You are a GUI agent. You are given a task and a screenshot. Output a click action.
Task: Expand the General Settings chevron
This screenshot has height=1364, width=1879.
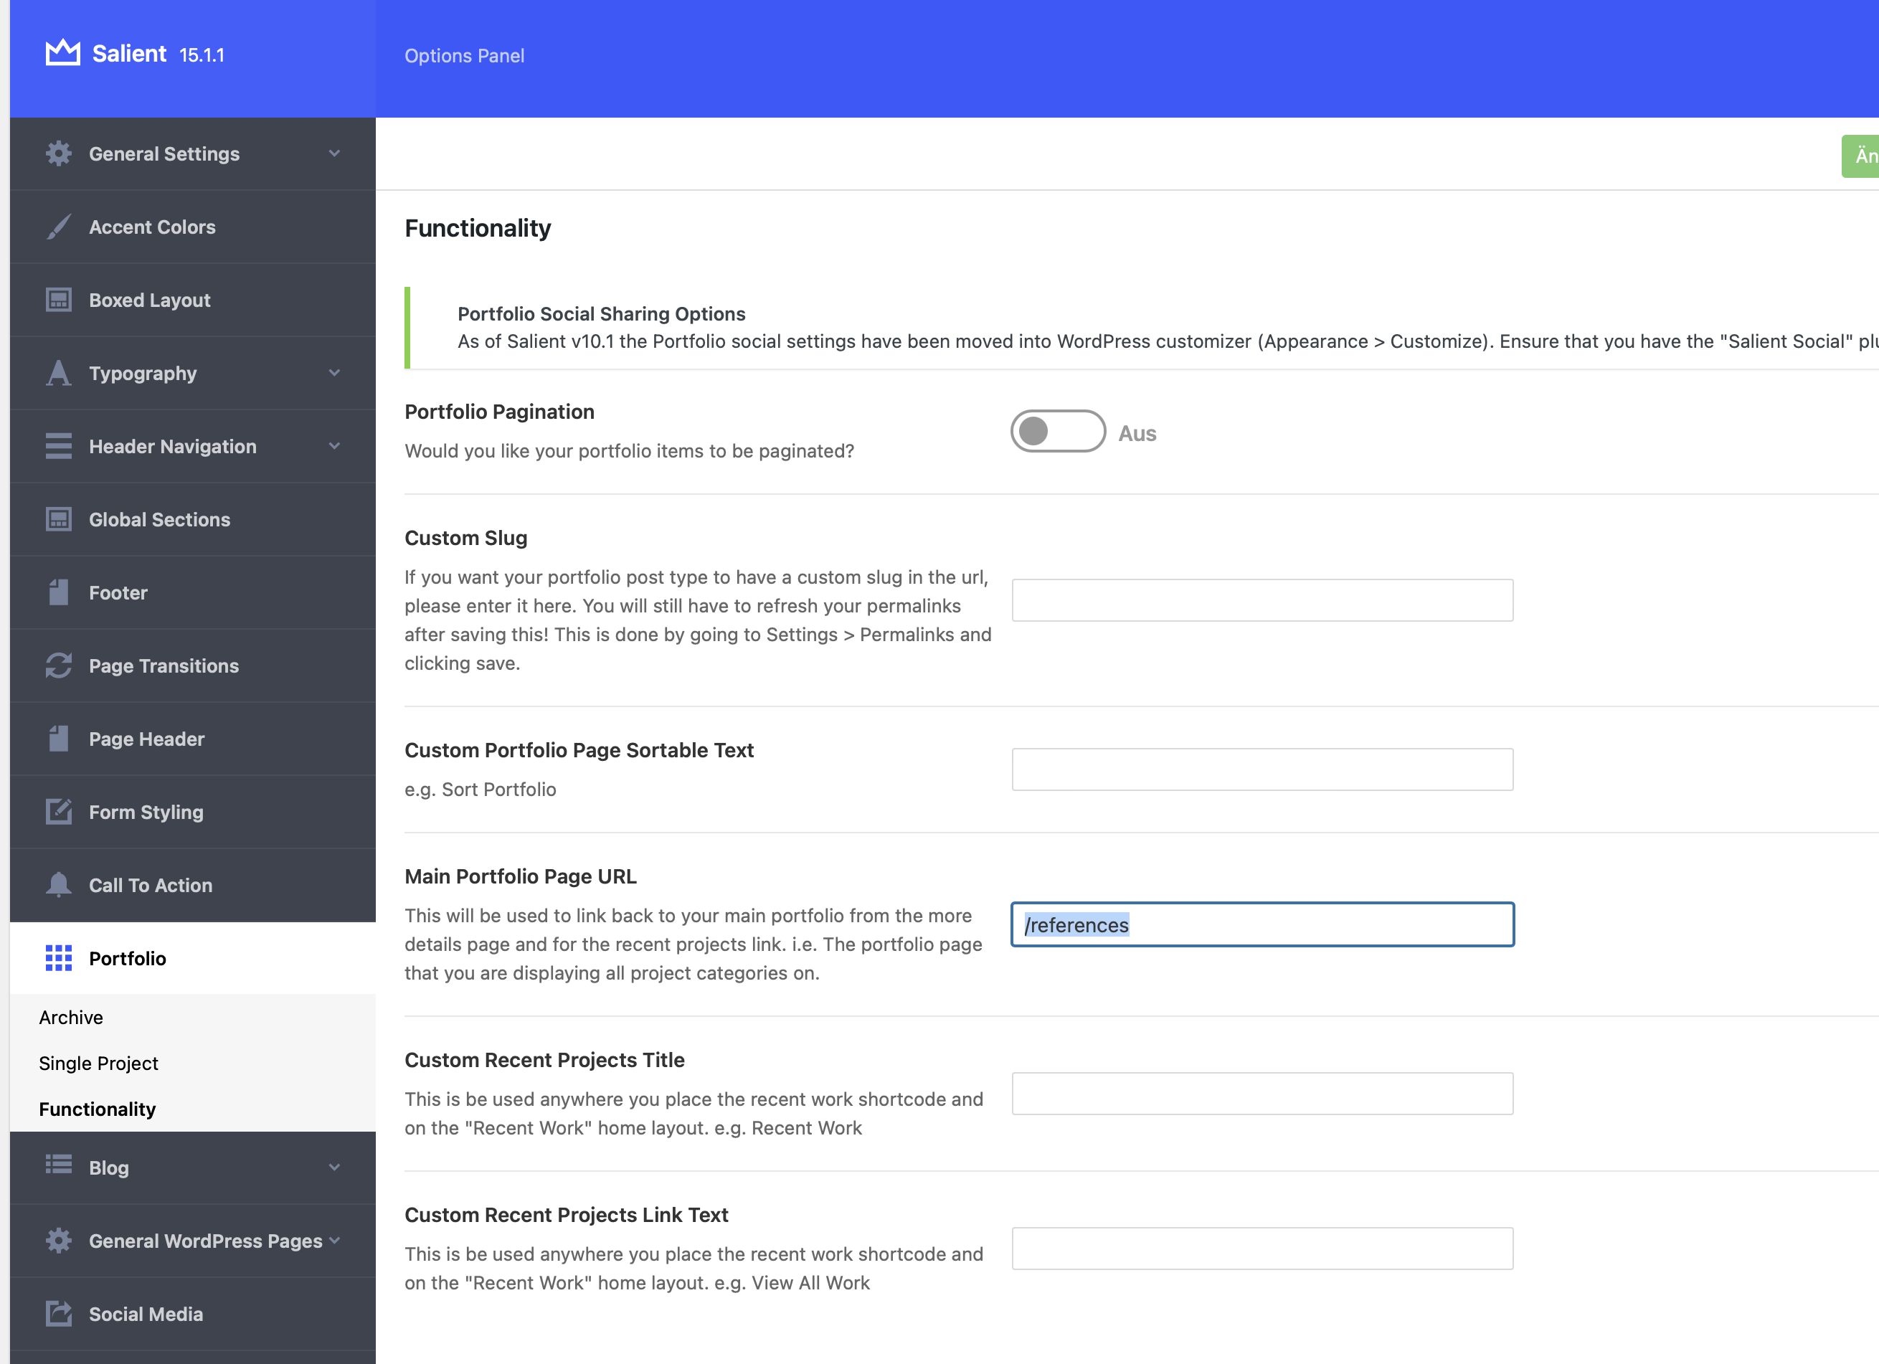coord(334,153)
